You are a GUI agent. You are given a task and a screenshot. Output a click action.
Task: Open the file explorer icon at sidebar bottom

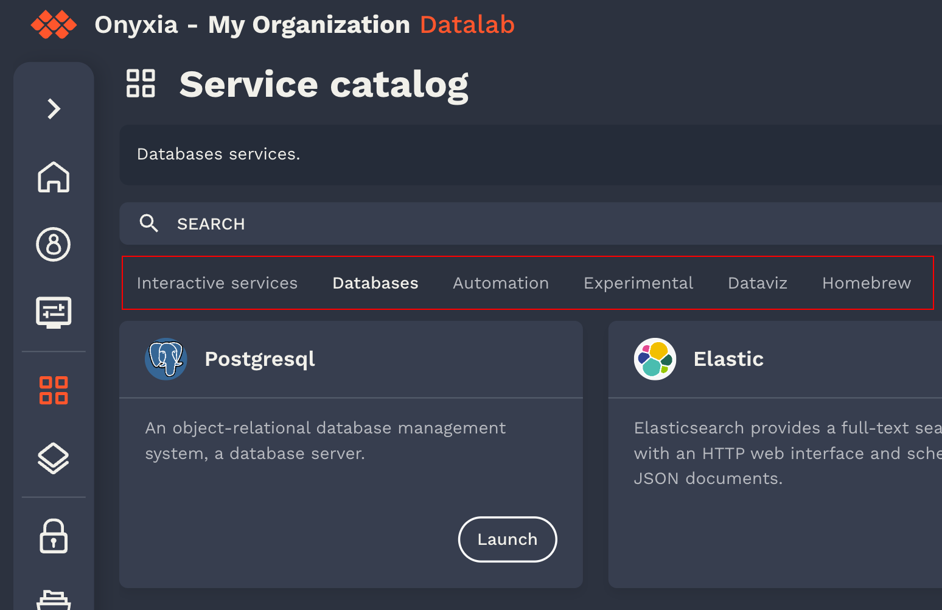tap(54, 600)
